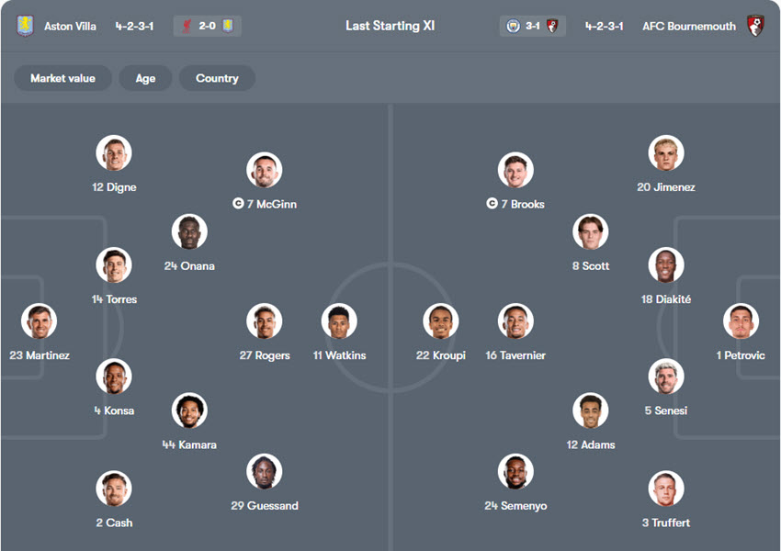Toggle the Market value filter
781x551 pixels.
(62, 78)
